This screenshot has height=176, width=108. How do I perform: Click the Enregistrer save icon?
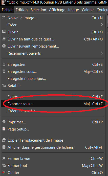(x=4, y=64)
